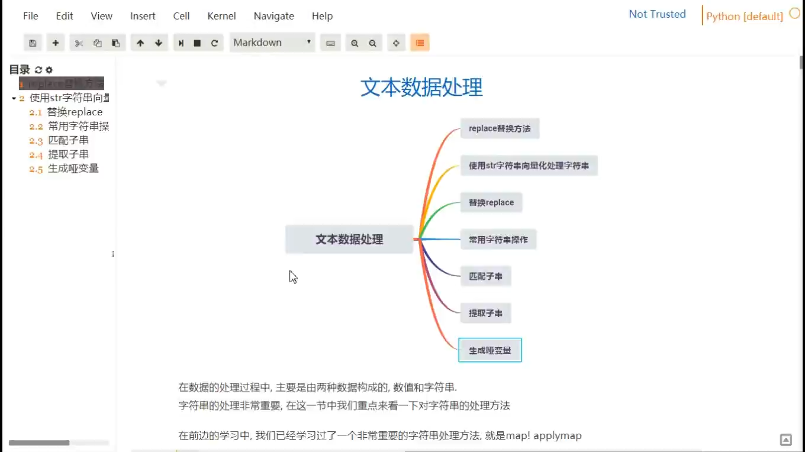Save the notebook with the floppy icon
The image size is (805, 452).
tap(33, 43)
